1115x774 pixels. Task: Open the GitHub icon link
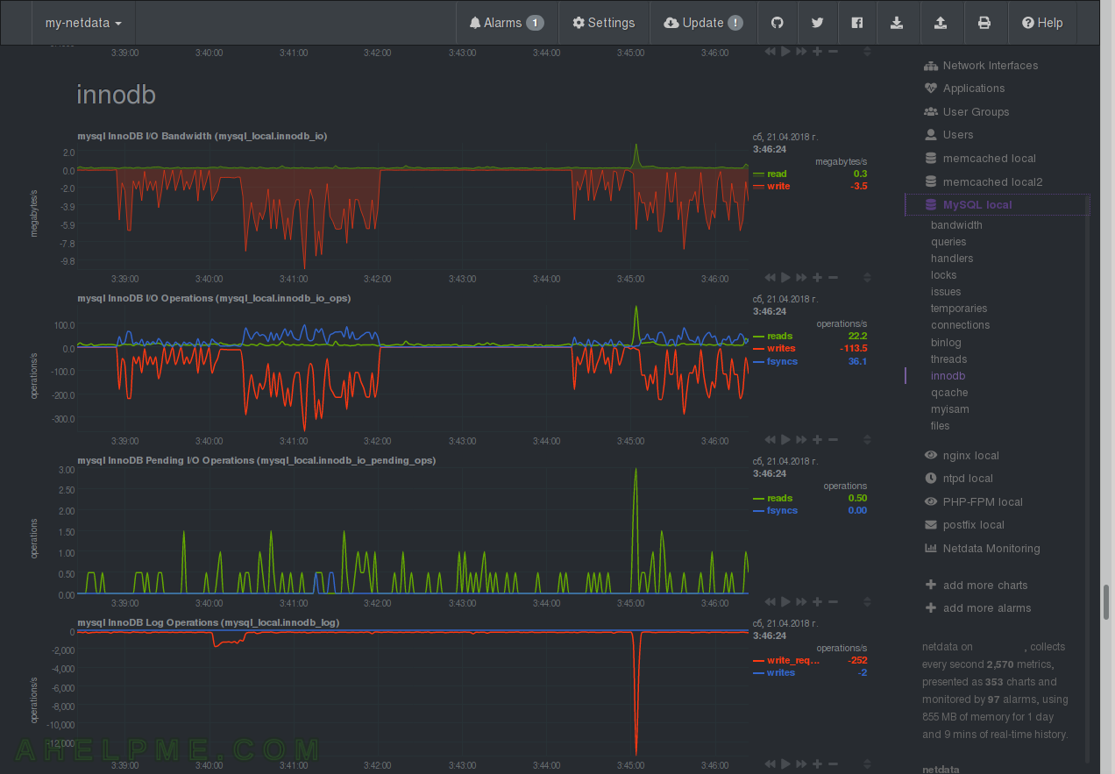click(x=776, y=23)
